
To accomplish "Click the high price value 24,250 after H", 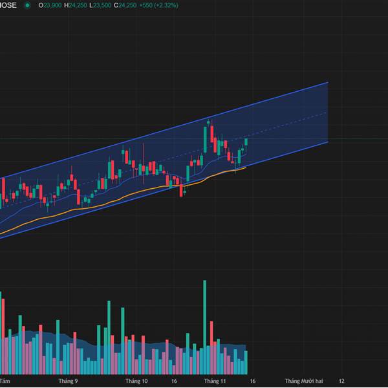I will (x=78, y=5).
